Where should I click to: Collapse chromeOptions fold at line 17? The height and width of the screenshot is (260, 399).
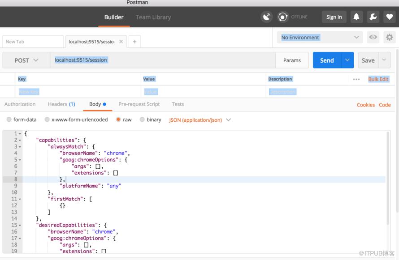(20, 239)
